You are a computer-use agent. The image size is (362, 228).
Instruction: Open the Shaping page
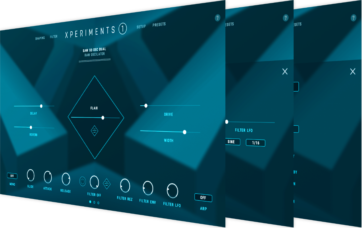40,38
